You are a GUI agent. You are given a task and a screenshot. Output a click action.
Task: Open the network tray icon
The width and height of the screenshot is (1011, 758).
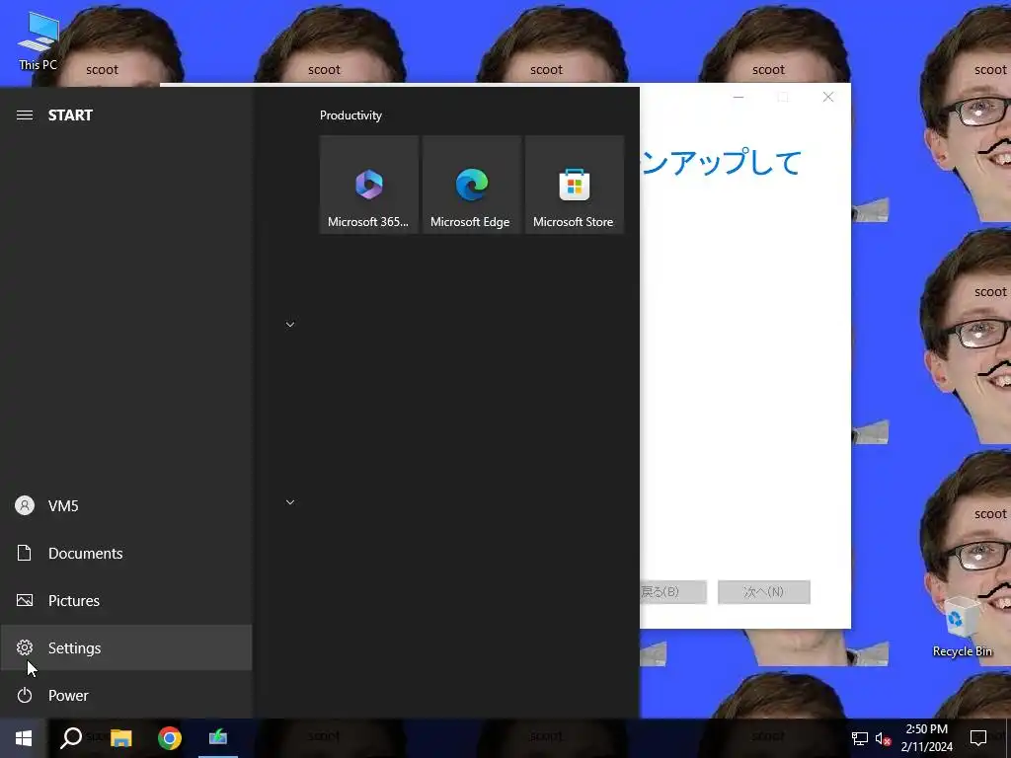tap(860, 738)
